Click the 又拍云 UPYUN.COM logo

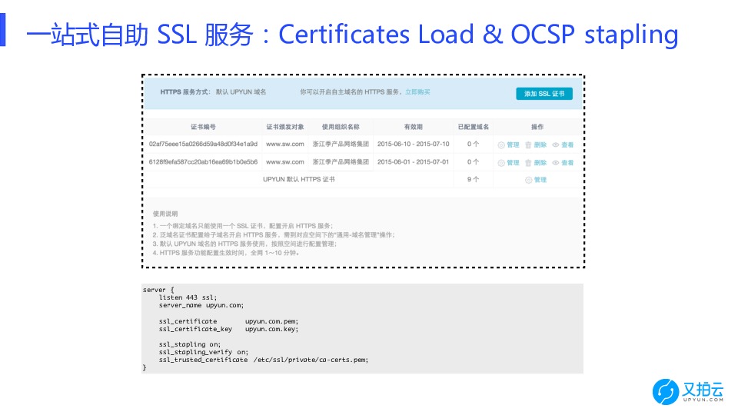tap(688, 391)
